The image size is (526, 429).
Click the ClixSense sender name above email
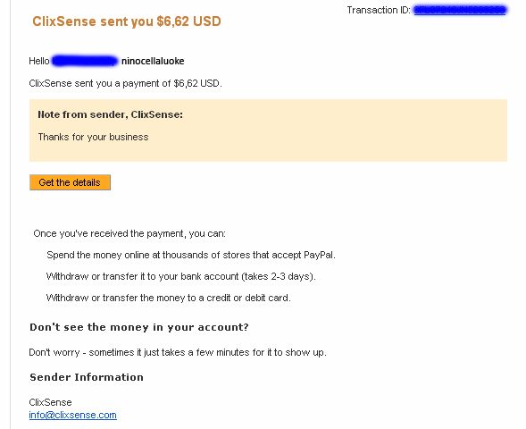50,402
